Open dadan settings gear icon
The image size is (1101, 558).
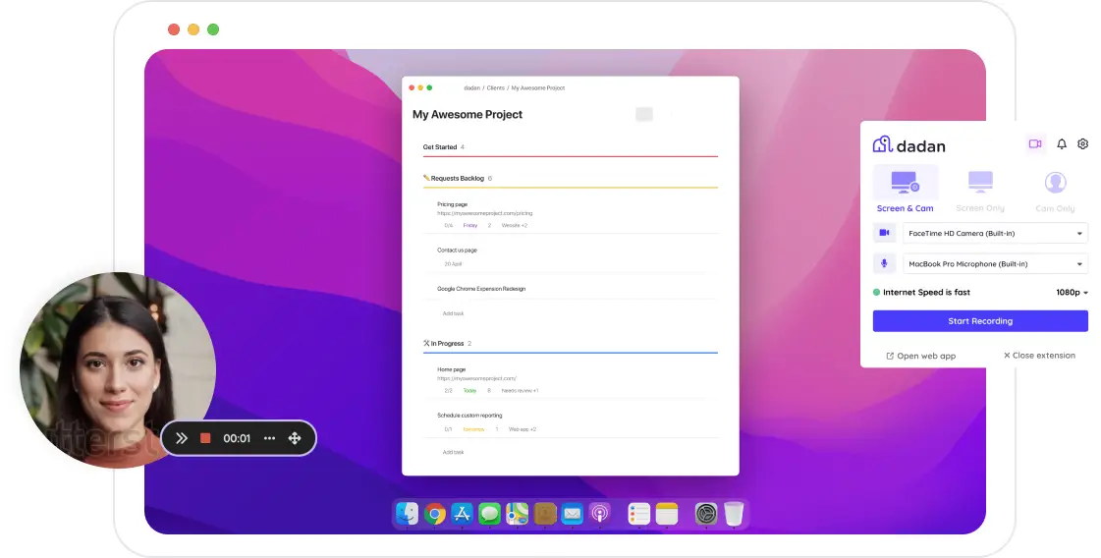click(x=1082, y=144)
